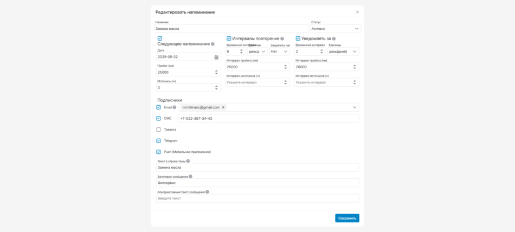Image resolution: width=515 pixels, height=232 pixels.
Task: Click help icon beside Заголовок сообщения
Action: 191,176
